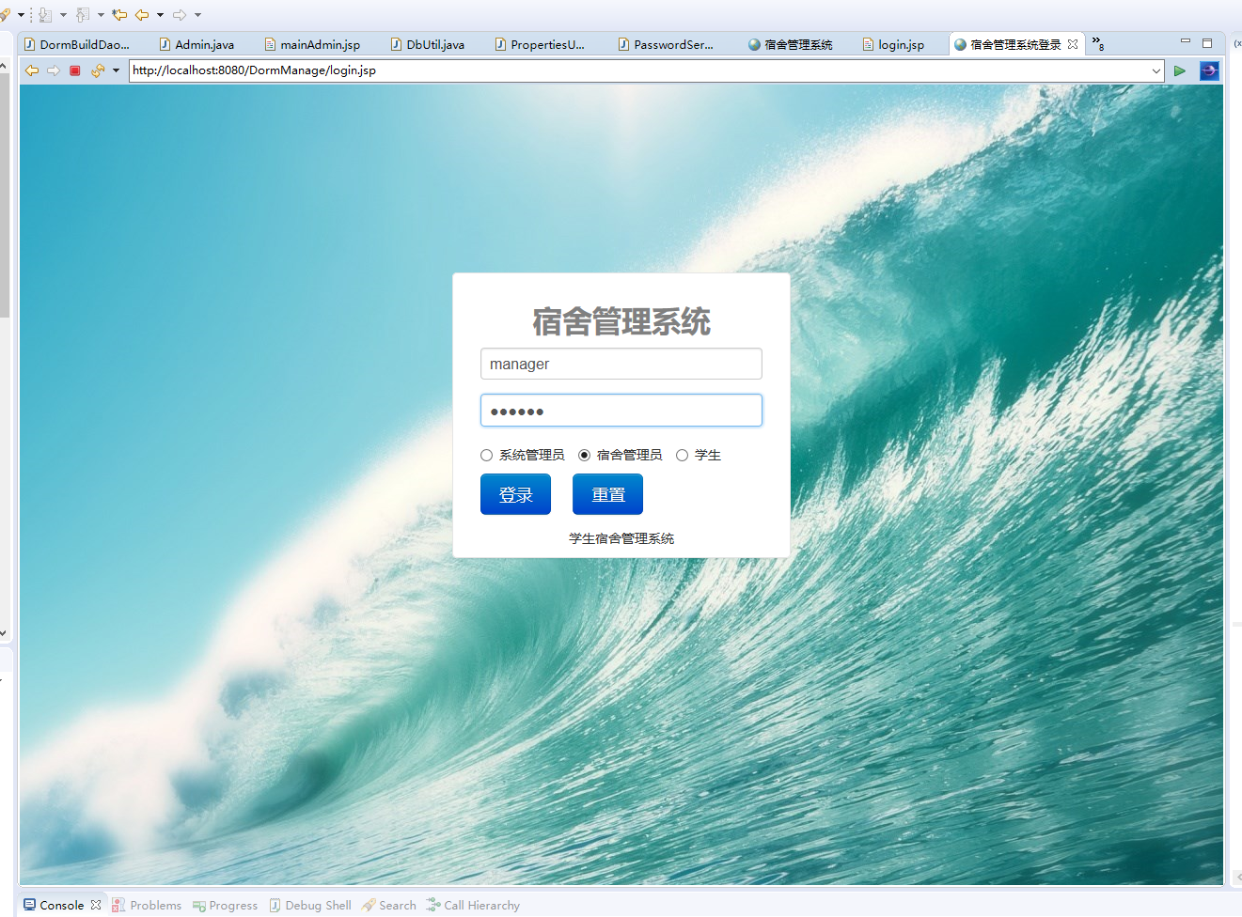Screen dimensions: 1242x917
Task: Jump to last edit location icon
Action: point(121,14)
